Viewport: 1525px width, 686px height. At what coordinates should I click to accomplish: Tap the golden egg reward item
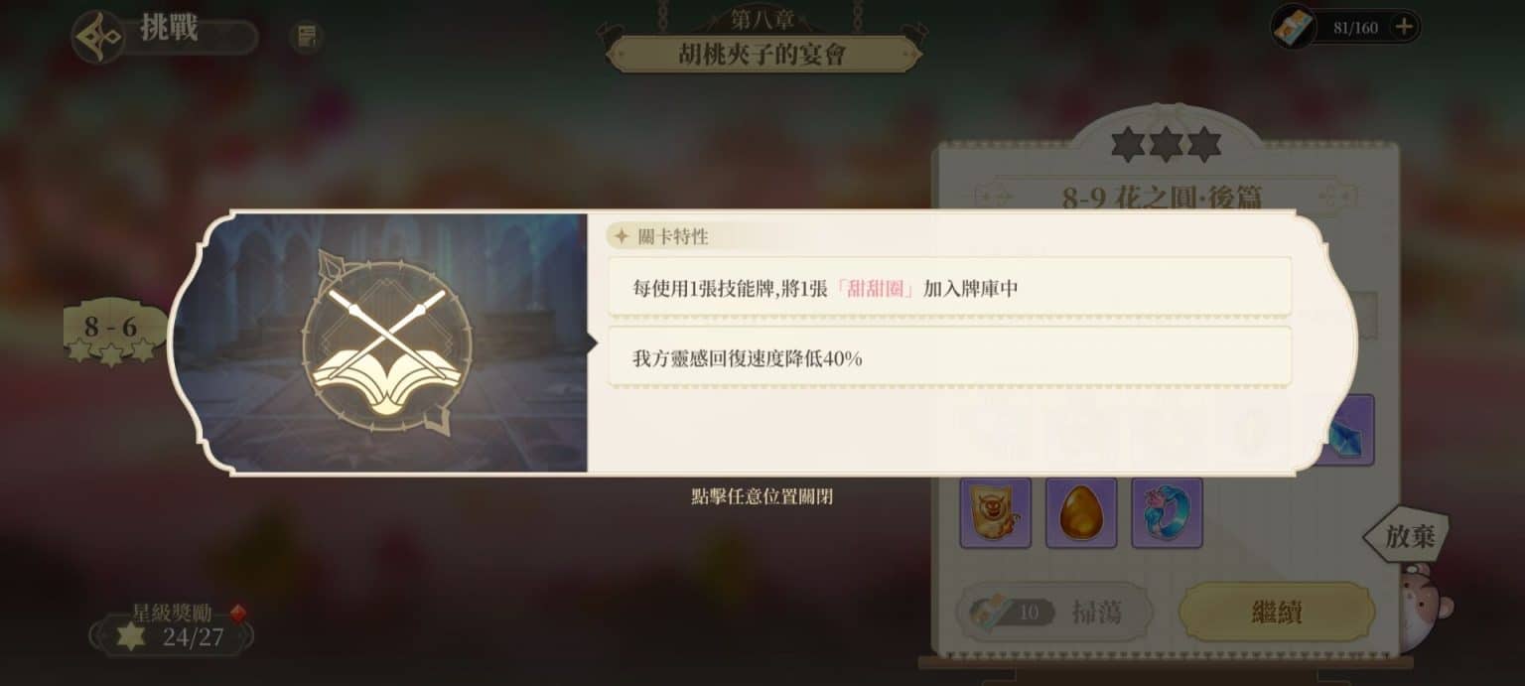click(1081, 512)
